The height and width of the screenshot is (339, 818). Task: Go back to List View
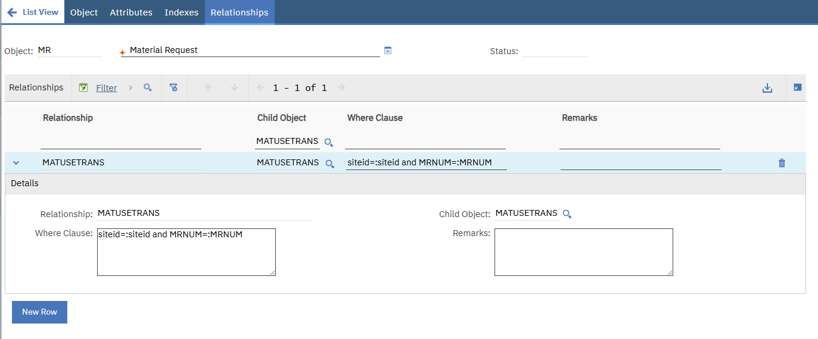(33, 12)
